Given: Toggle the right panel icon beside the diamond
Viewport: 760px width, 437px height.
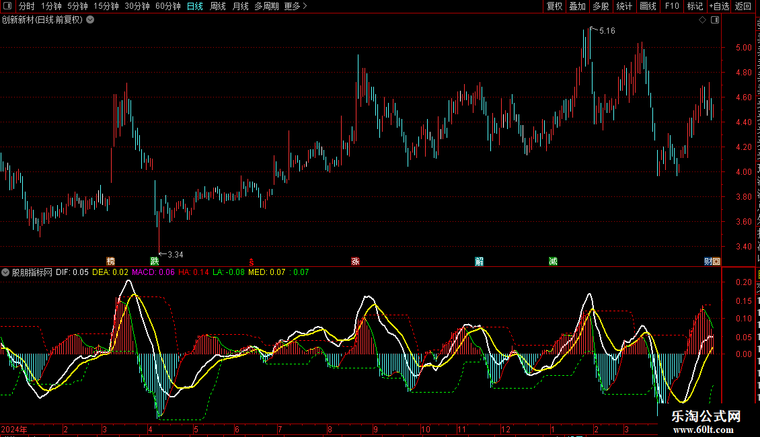Looking at the screenshot, I should click(x=715, y=20).
